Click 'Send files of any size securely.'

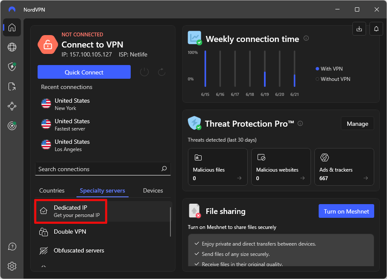point(236,254)
